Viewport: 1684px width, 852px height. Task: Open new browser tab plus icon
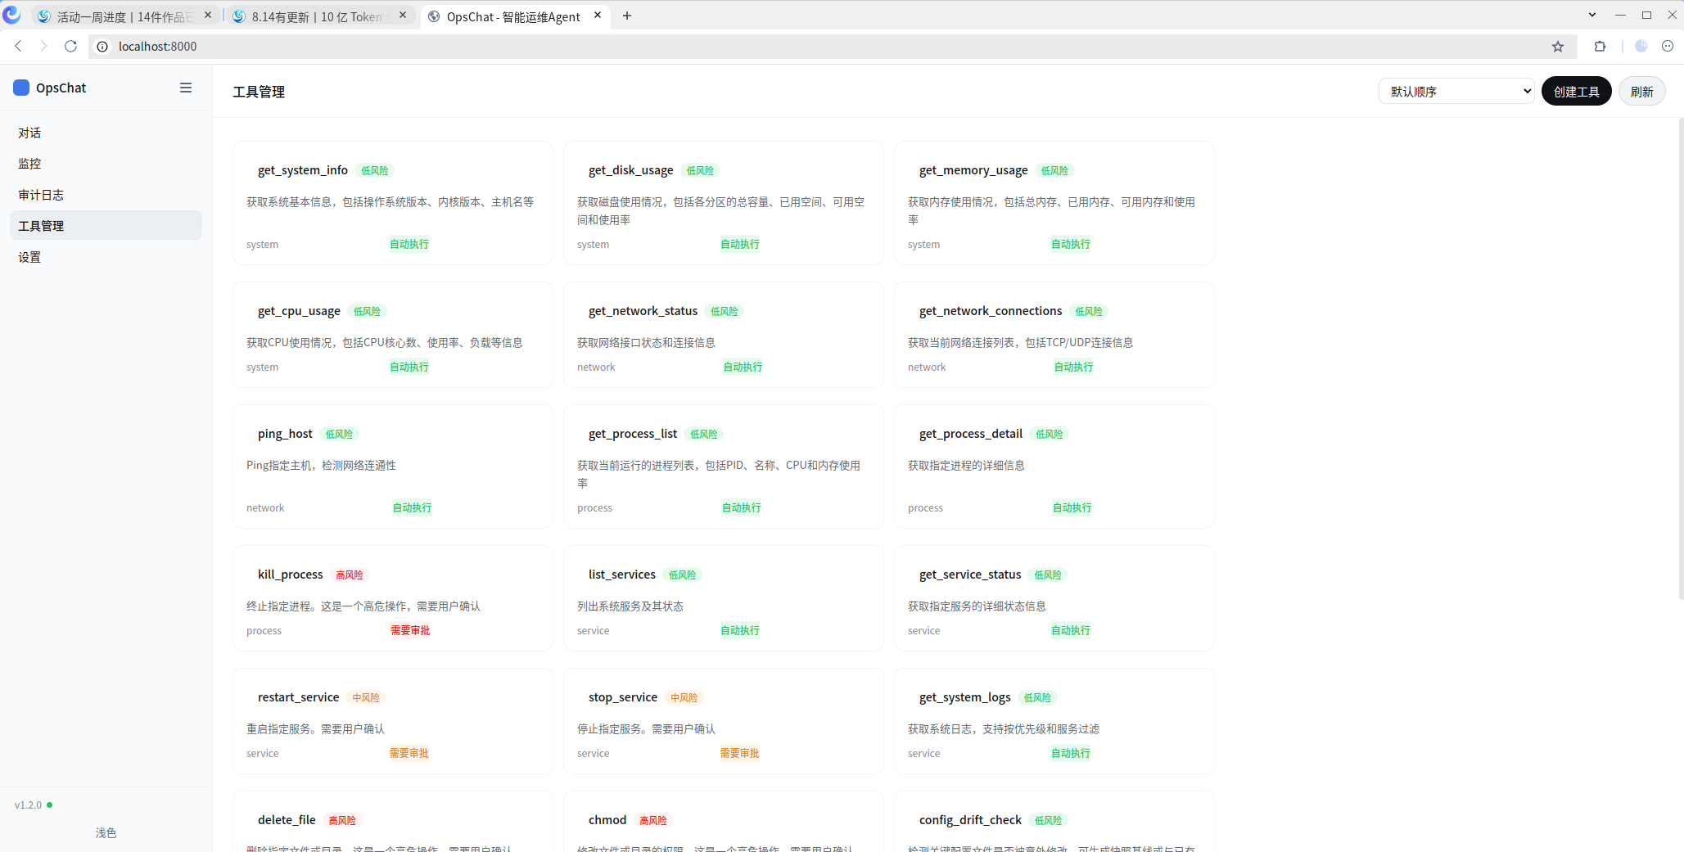click(627, 16)
